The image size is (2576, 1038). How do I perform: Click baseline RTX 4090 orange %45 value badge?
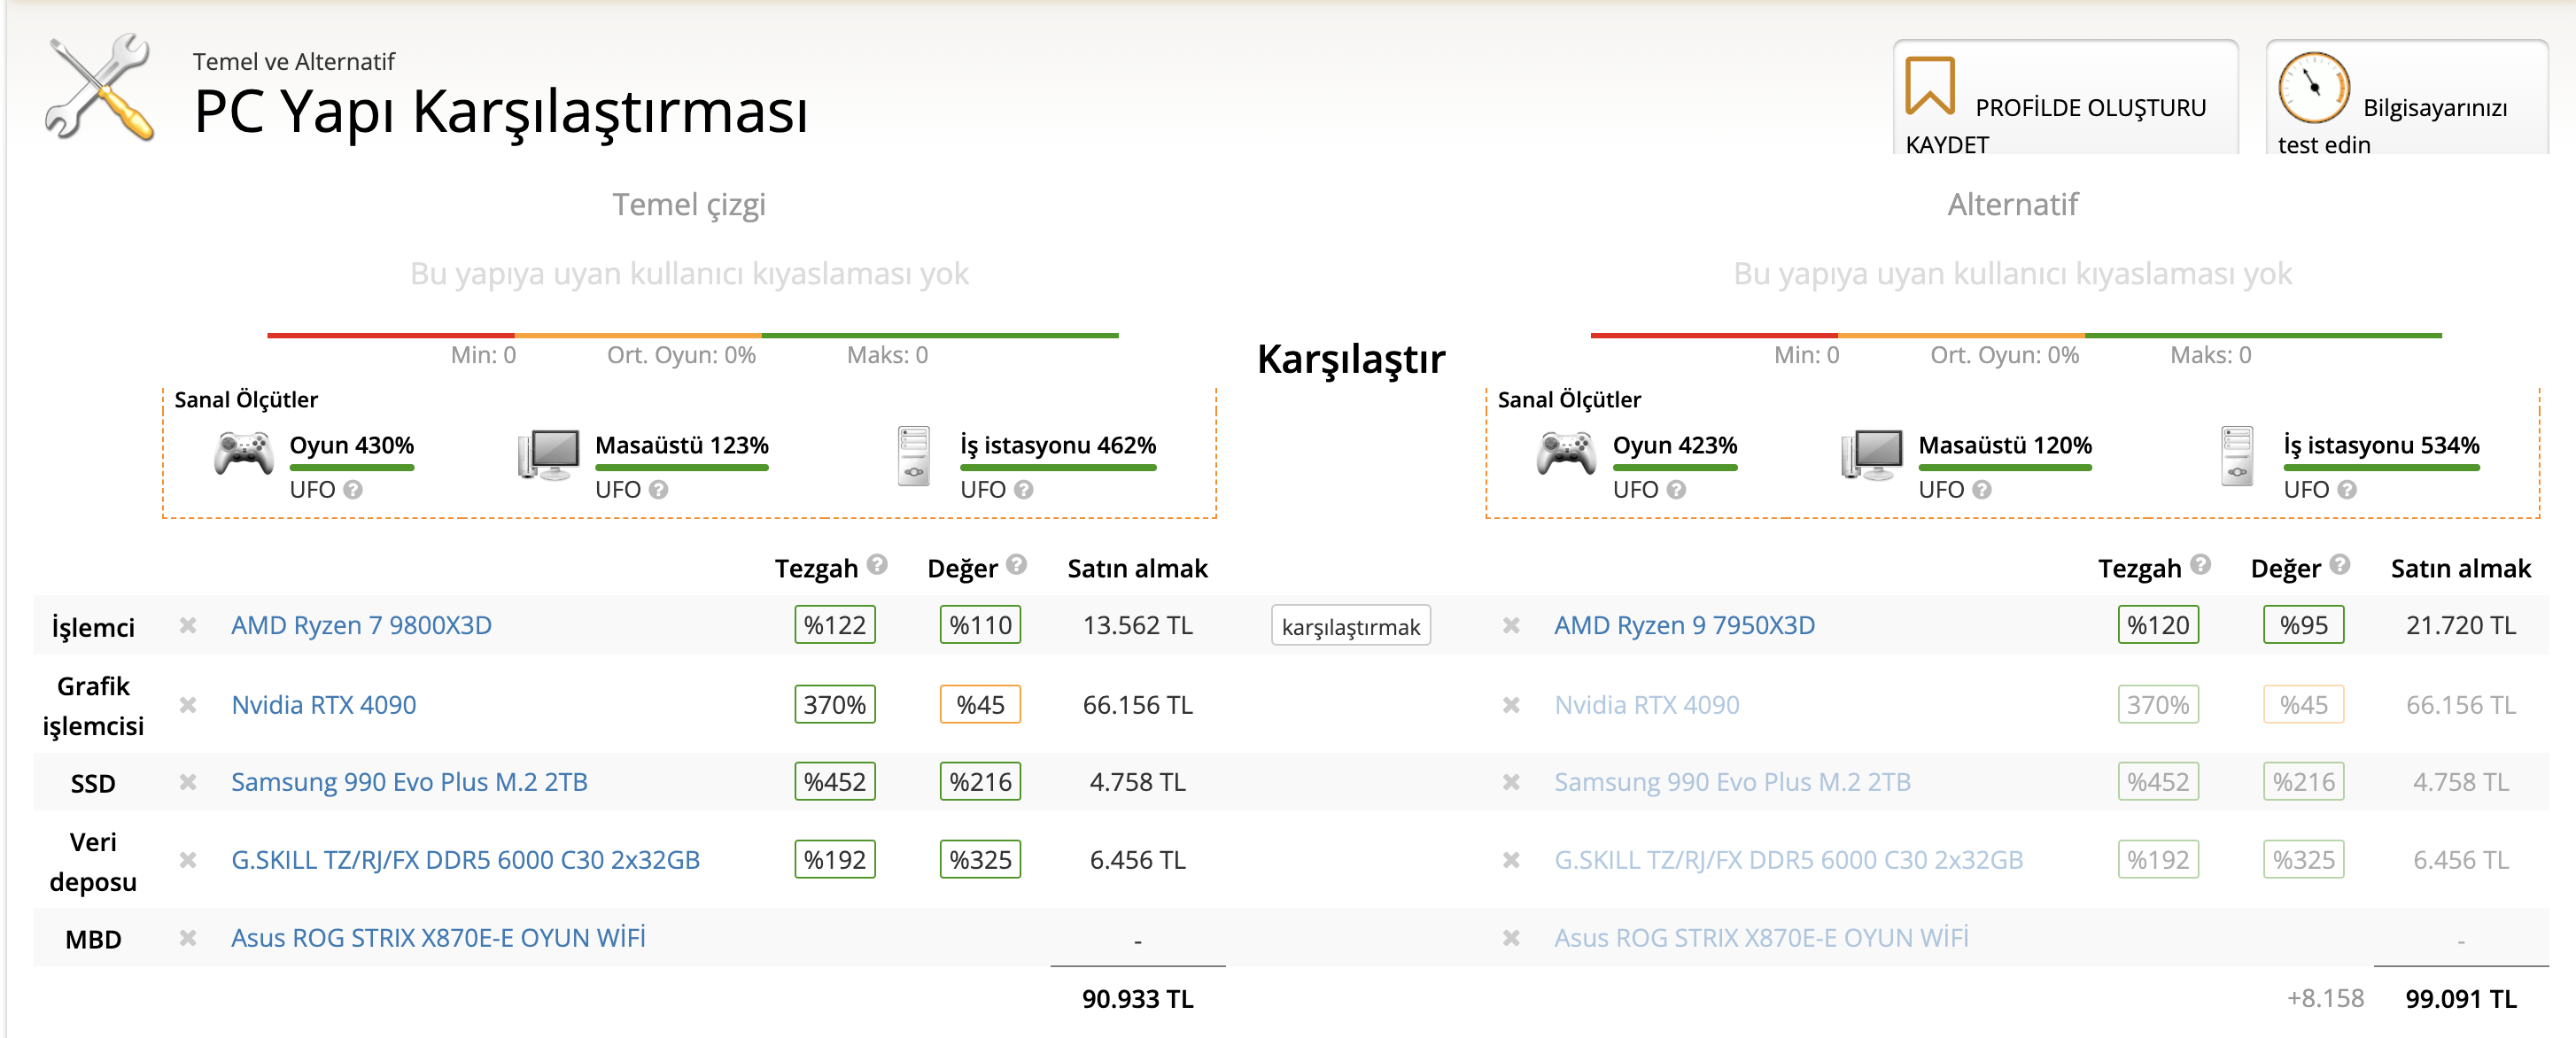[980, 705]
